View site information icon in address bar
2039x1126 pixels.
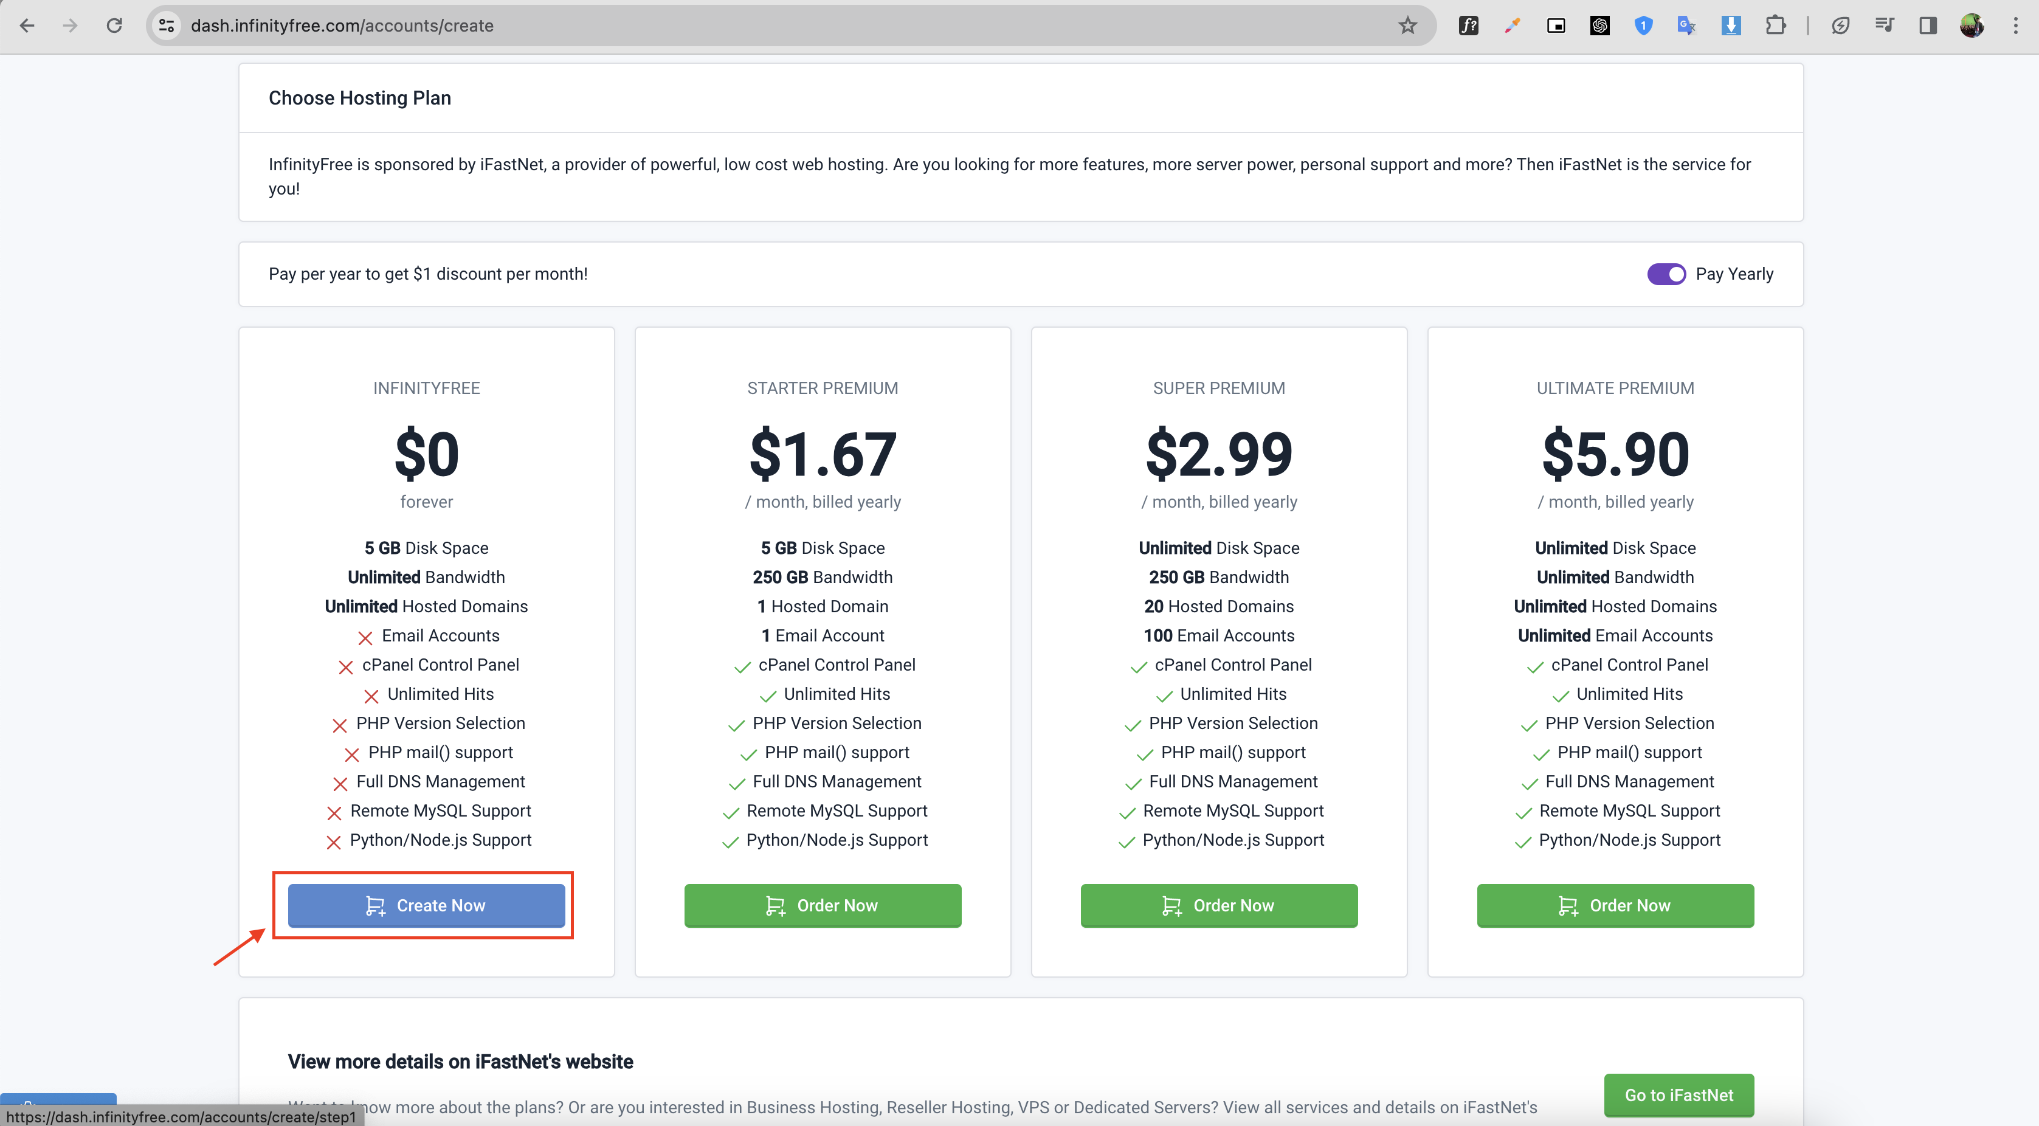click(x=166, y=26)
